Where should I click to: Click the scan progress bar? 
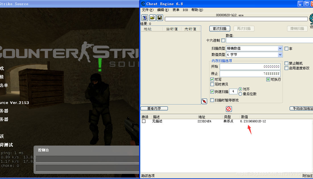236,19
